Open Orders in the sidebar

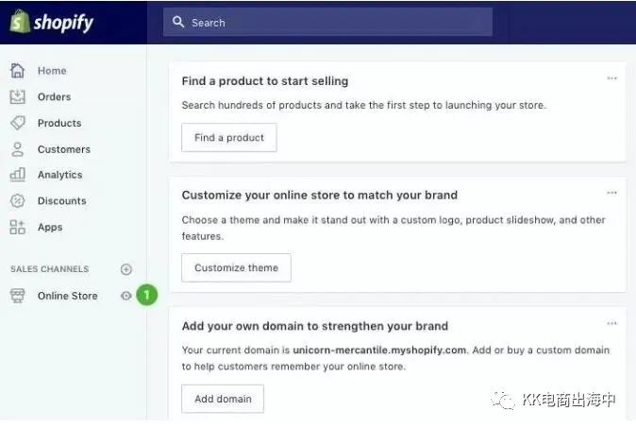pos(55,96)
